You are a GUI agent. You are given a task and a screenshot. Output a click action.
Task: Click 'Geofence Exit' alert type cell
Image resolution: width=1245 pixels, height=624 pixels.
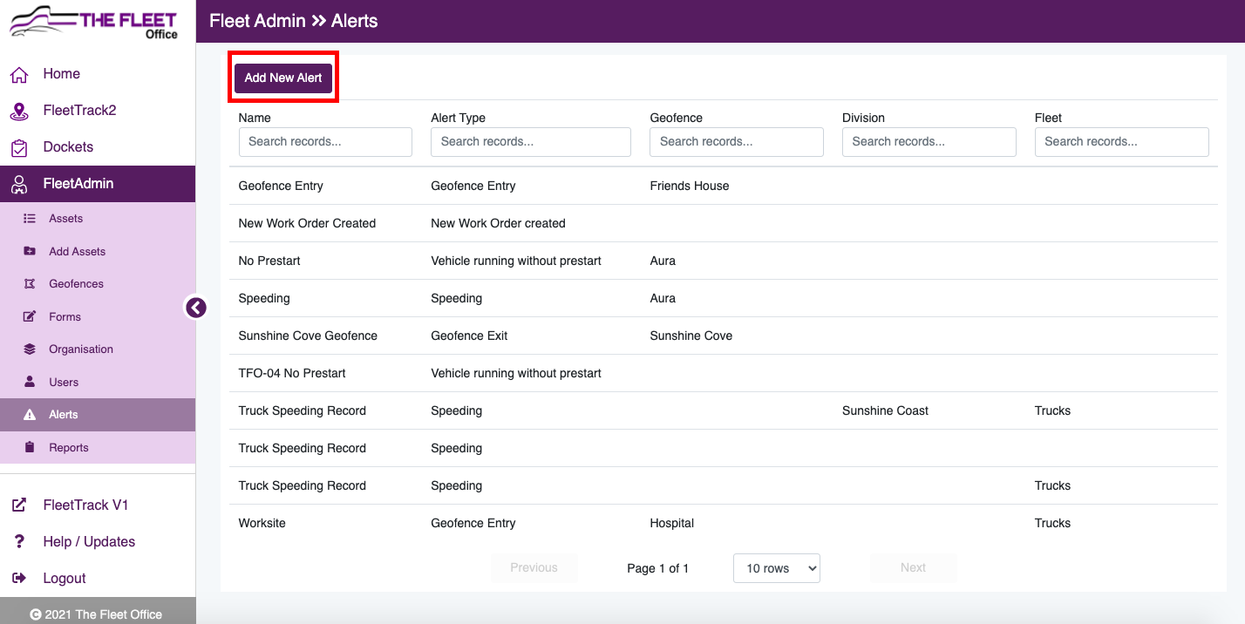pos(469,336)
